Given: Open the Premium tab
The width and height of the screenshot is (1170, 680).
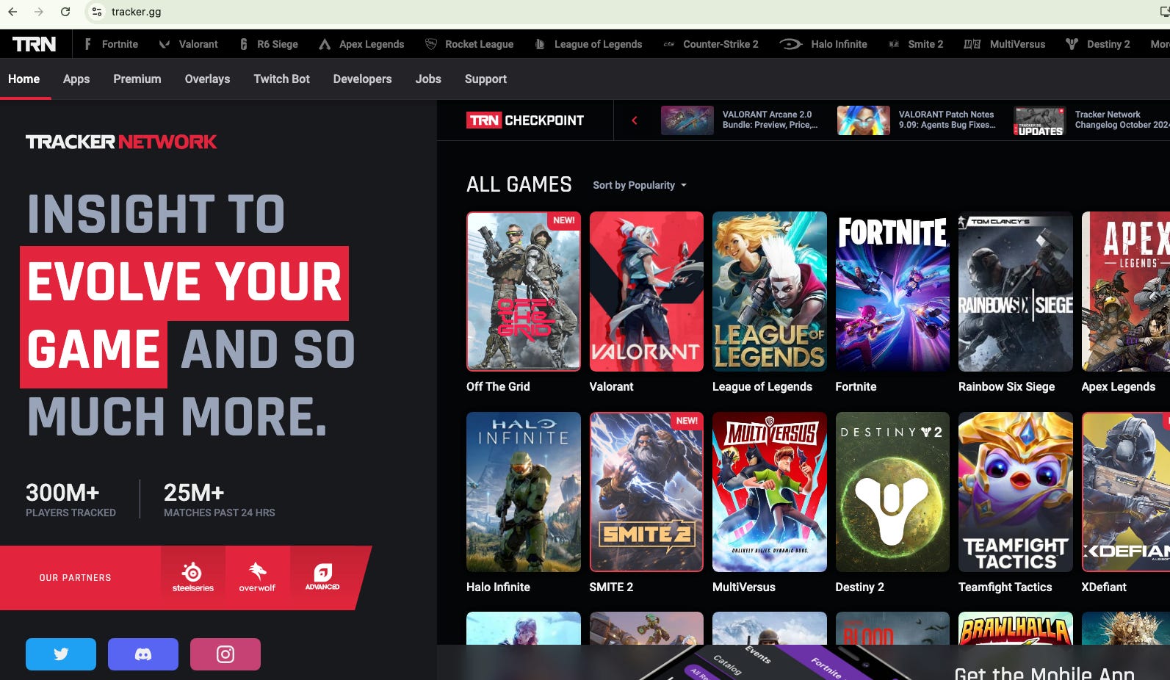Looking at the screenshot, I should (137, 79).
